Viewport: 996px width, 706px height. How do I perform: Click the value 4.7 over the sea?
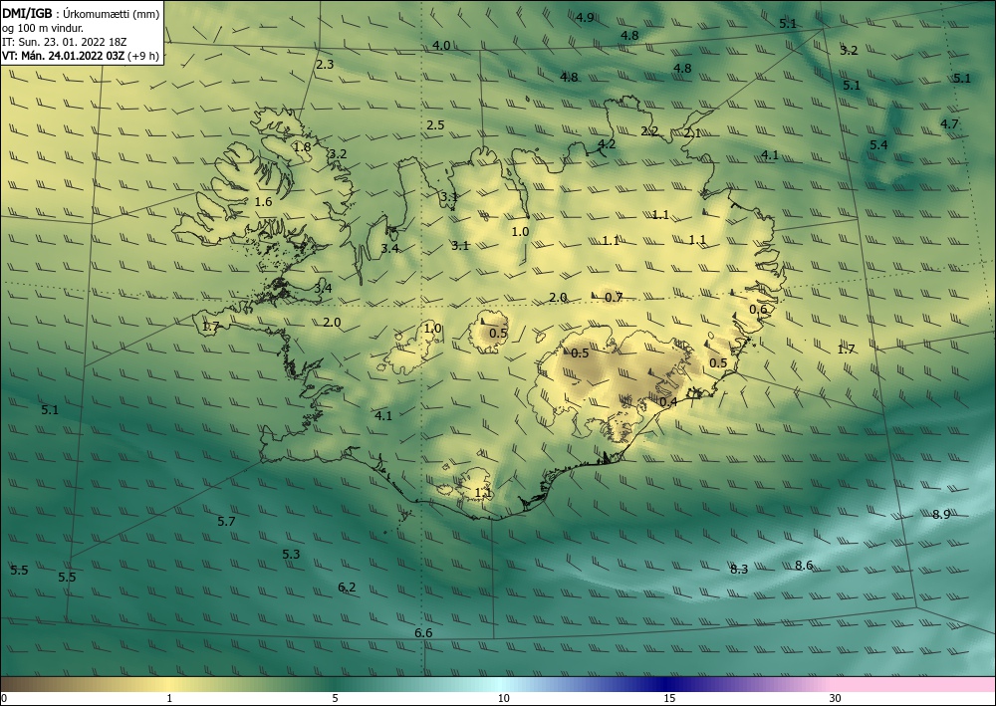949,124
